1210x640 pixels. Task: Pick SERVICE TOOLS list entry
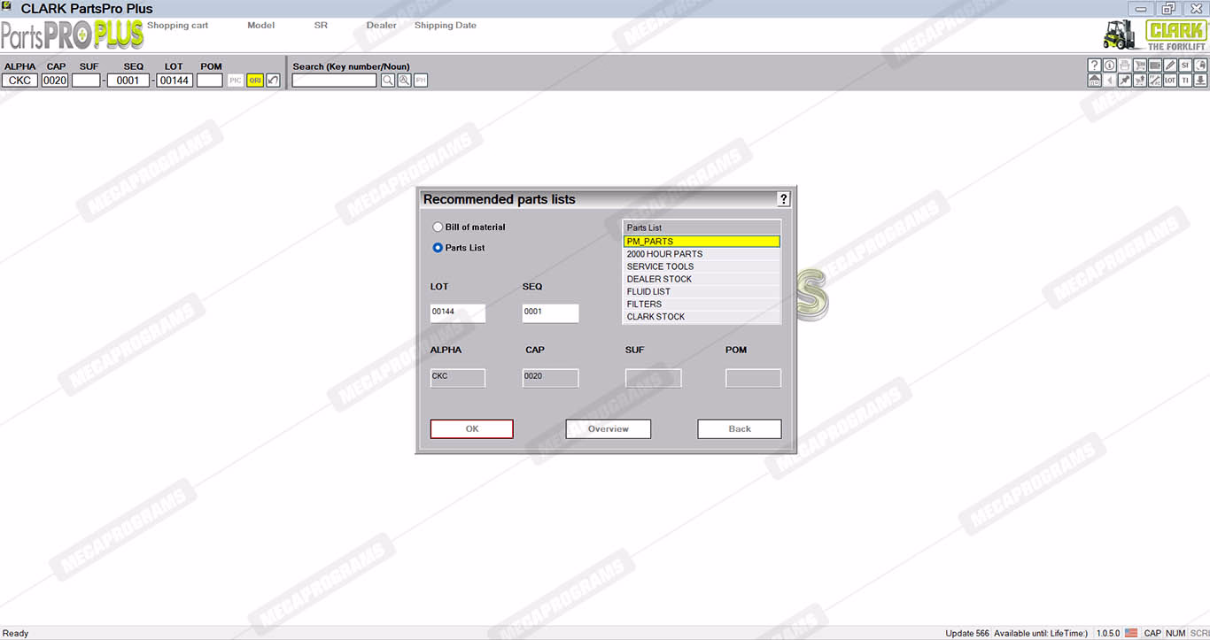(660, 266)
